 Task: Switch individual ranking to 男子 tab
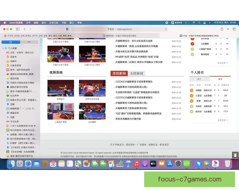pos(200,79)
